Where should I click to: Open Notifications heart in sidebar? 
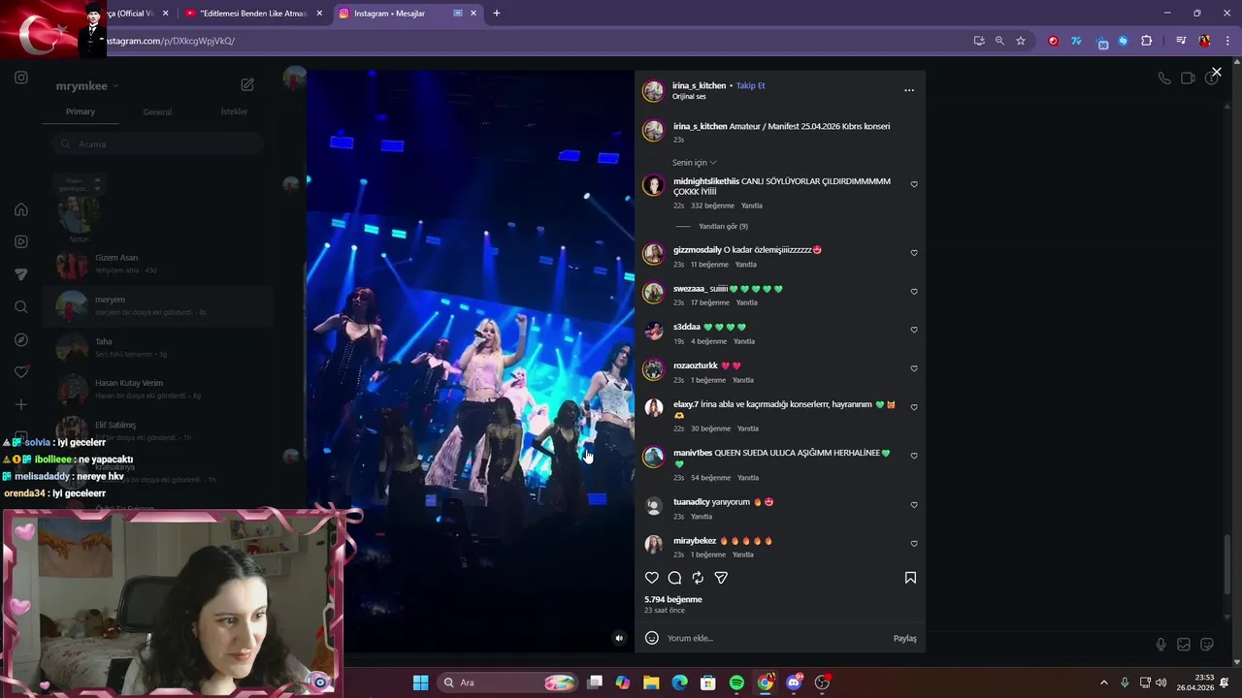pos(21,372)
